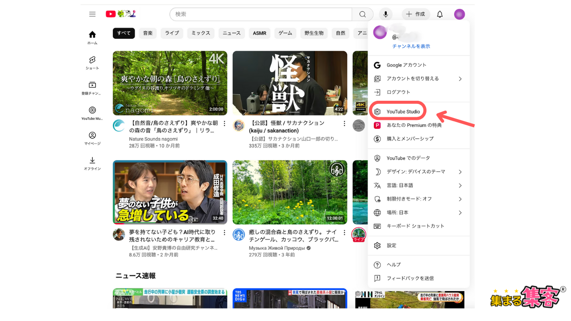571x321 pixels.
Task: Select the 野生生物 filter chip
Action: point(314,33)
